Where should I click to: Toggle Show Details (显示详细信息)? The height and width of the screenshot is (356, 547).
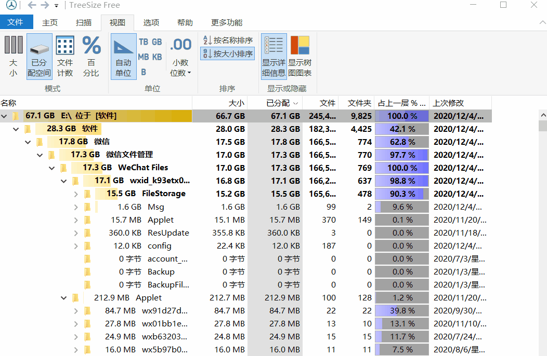coord(274,57)
